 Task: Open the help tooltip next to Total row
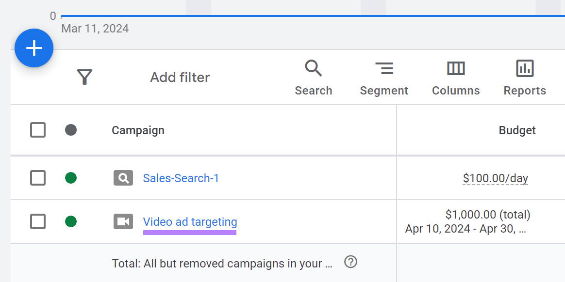(350, 262)
